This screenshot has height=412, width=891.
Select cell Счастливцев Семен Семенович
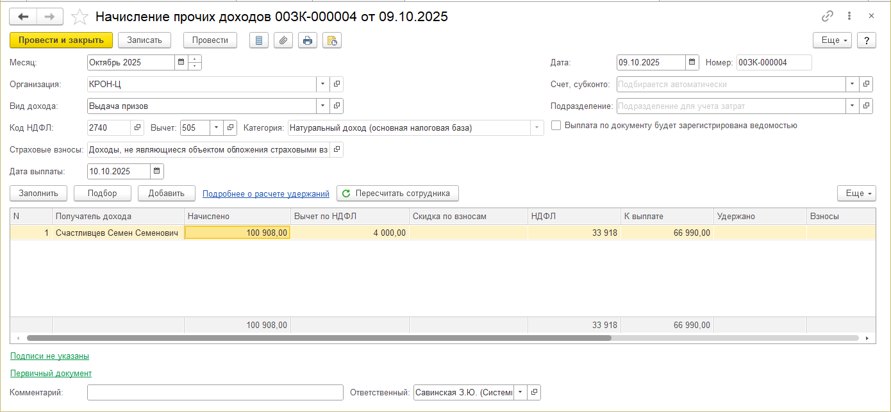(x=118, y=233)
